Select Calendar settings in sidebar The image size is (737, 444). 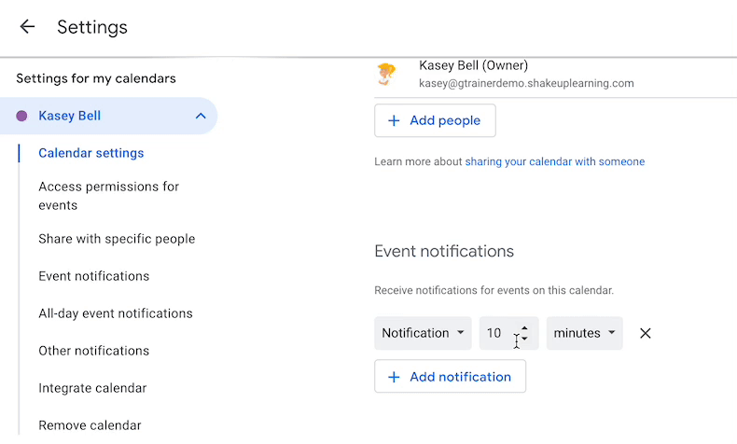pyautogui.click(x=90, y=153)
